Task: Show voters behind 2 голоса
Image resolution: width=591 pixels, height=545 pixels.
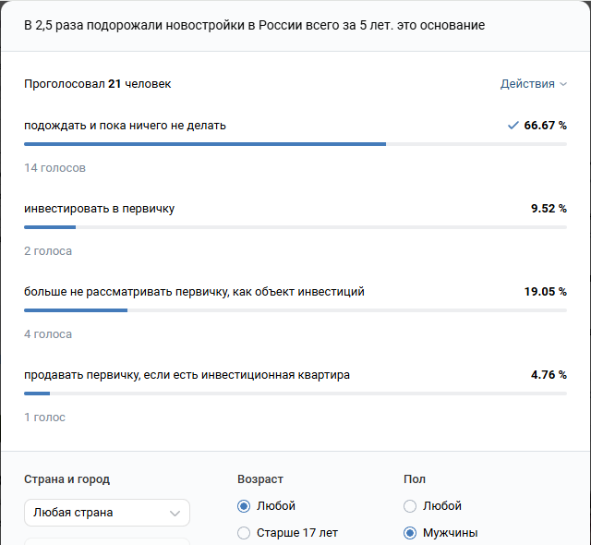Action: coord(48,251)
